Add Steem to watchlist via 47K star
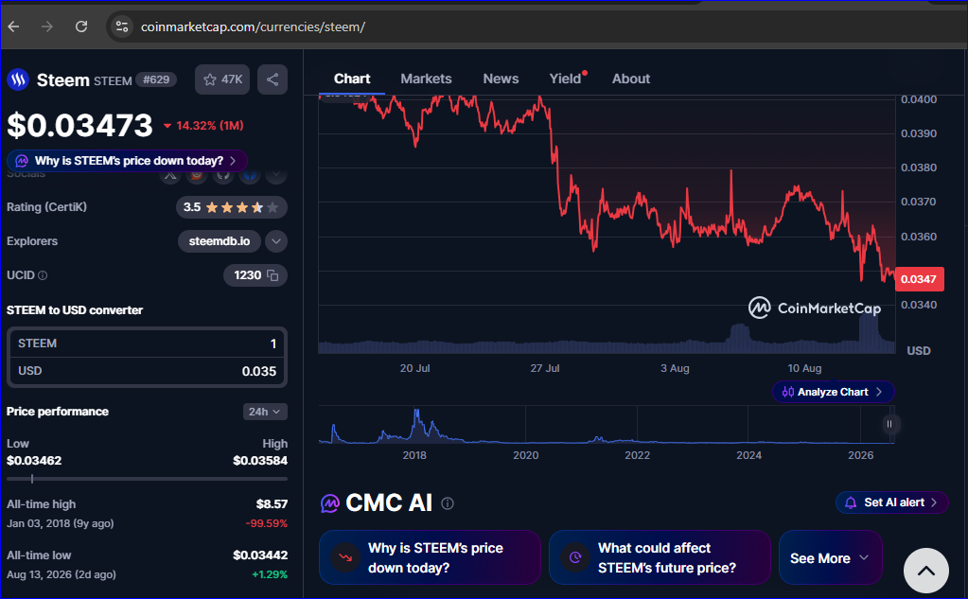 pyautogui.click(x=222, y=79)
